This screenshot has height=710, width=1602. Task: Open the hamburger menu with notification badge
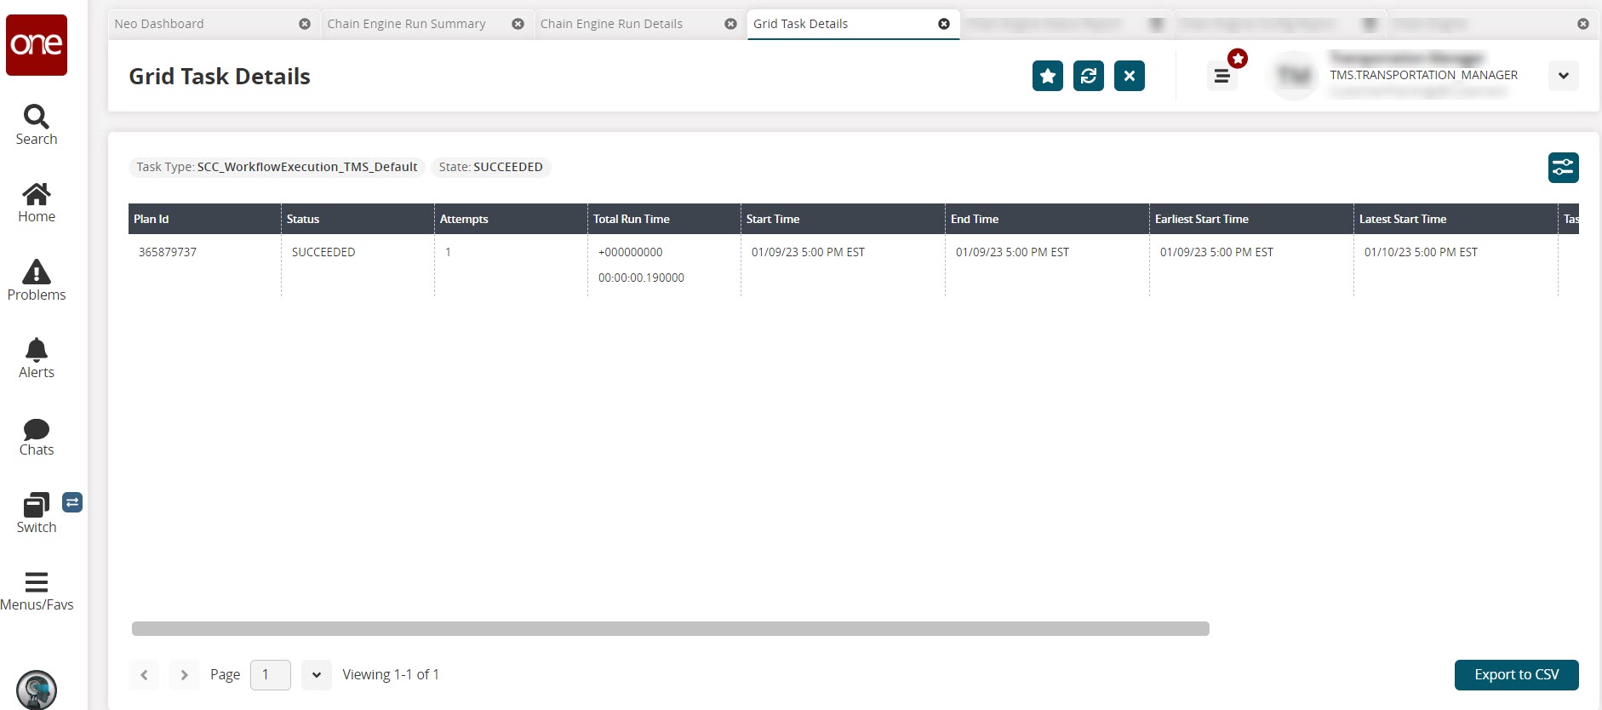[x=1222, y=76]
